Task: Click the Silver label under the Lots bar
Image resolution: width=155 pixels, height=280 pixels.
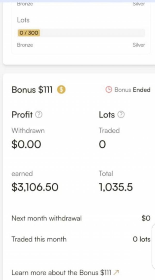Action: (x=139, y=45)
